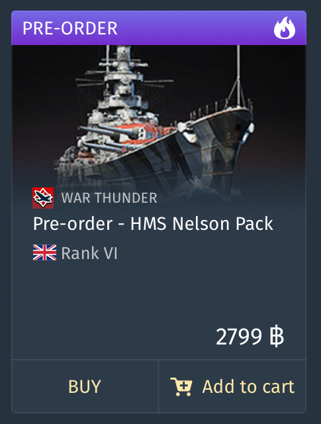Click the shopping cart plus icon
321x424 pixels.
pyautogui.click(x=181, y=387)
